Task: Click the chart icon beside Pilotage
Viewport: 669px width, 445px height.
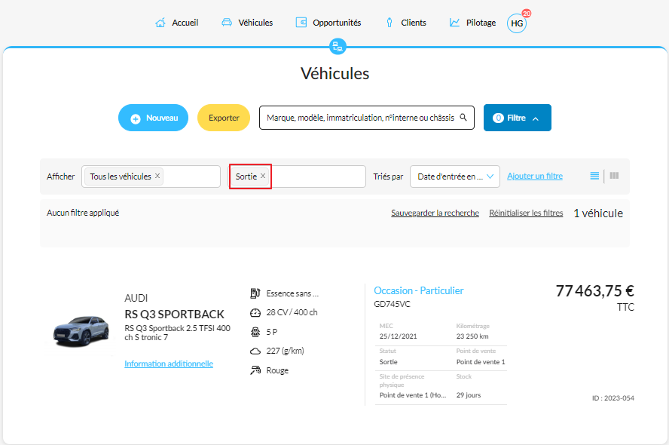Action: (454, 23)
